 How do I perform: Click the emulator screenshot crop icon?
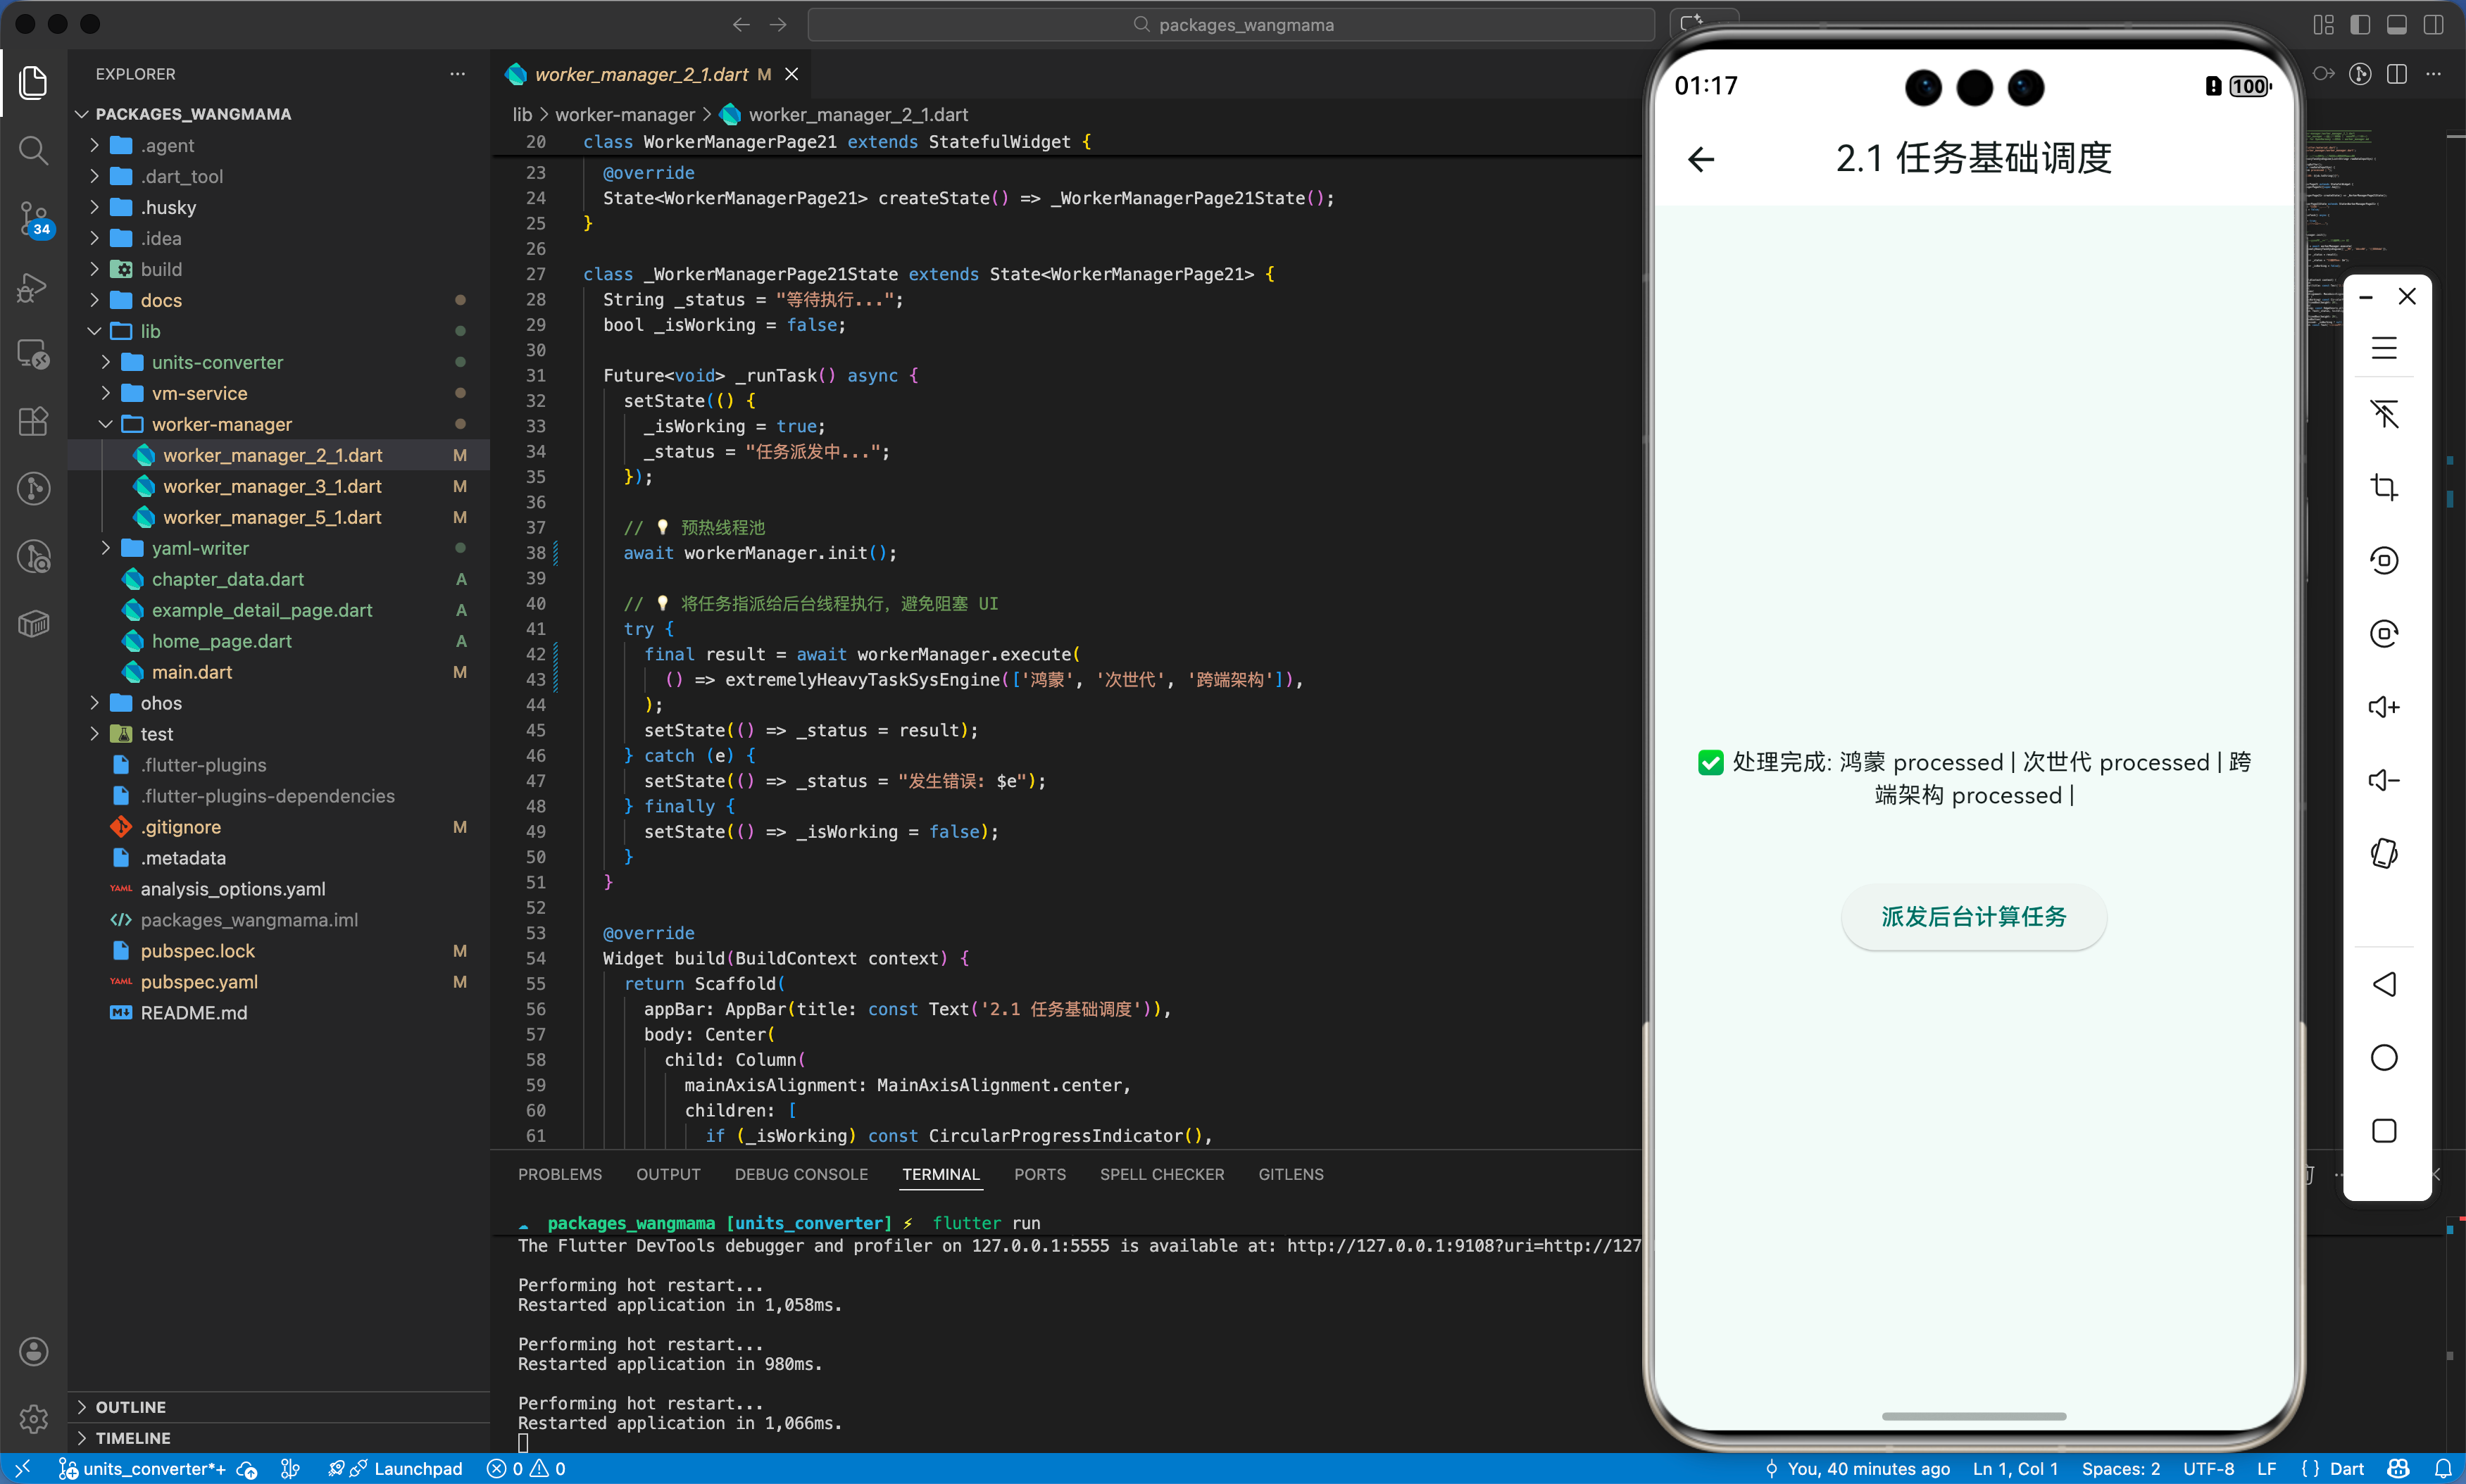[2384, 487]
